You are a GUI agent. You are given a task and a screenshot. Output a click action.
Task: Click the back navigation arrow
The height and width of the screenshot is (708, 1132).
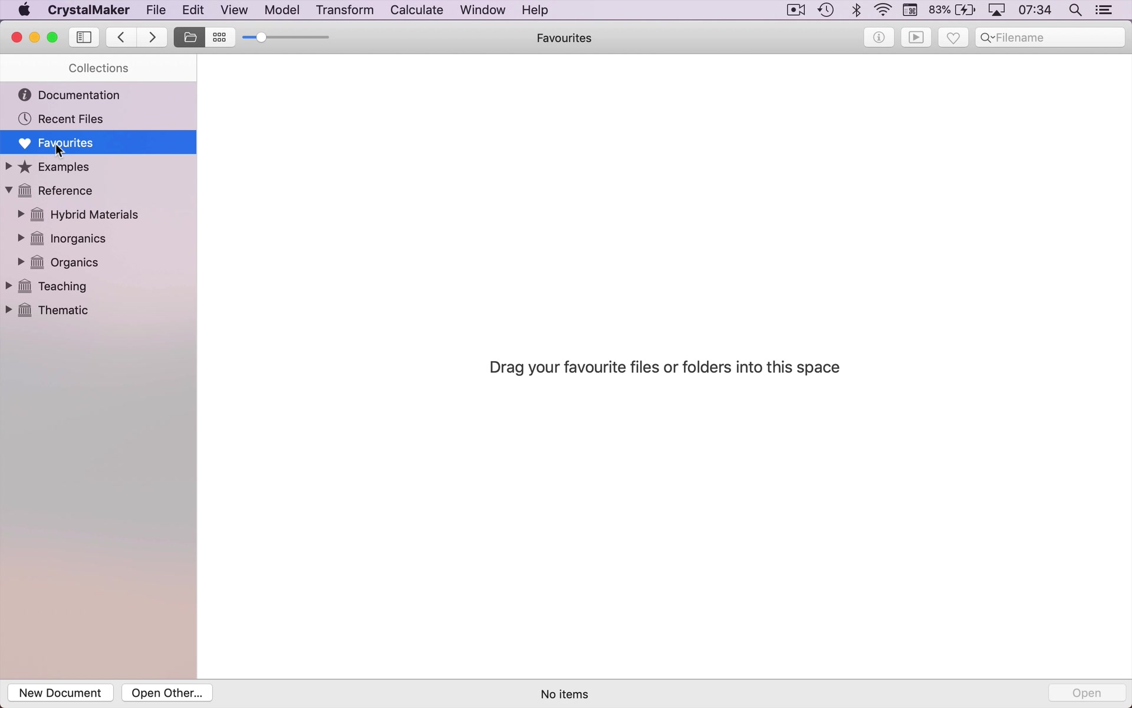[121, 38]
